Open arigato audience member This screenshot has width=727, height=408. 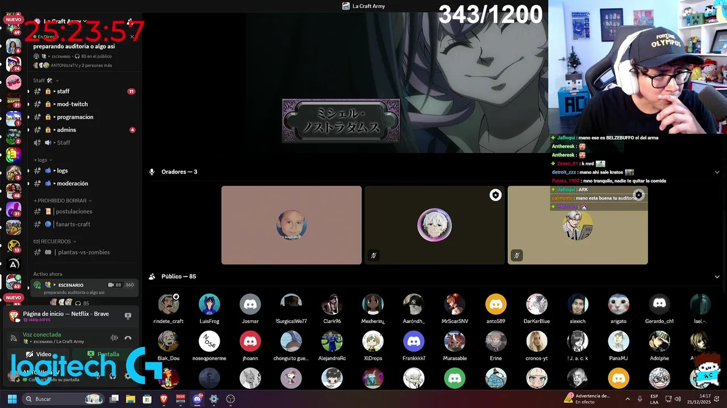(x=618, y=309)
